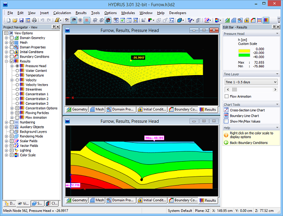Click the highlighted red rotate-view icon
Viewport: 283px width, 216px height.
[x=108, y=20]
